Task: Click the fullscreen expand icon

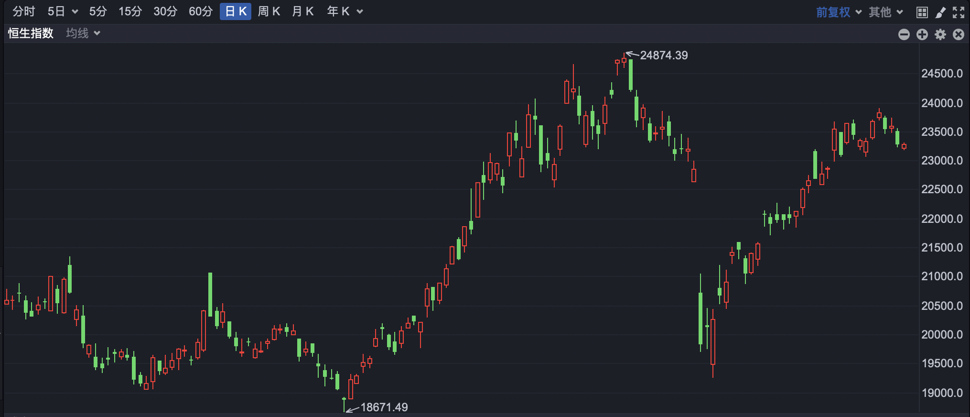Action: point(959,12)
